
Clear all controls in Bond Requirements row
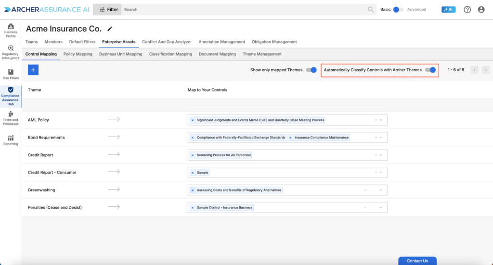pyautogui.click(x=376, y=138)
